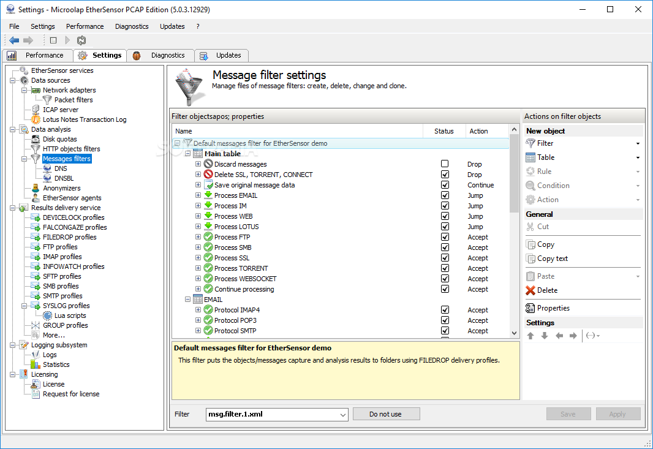Viewport: 653px width, 449px height.
Task: Click the Lua scripts icon
Action: pyautogui.click(x=48, y=315)
